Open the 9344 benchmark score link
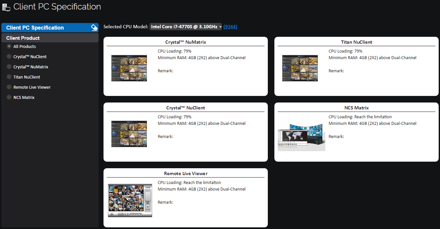 (x=230, y=27)
